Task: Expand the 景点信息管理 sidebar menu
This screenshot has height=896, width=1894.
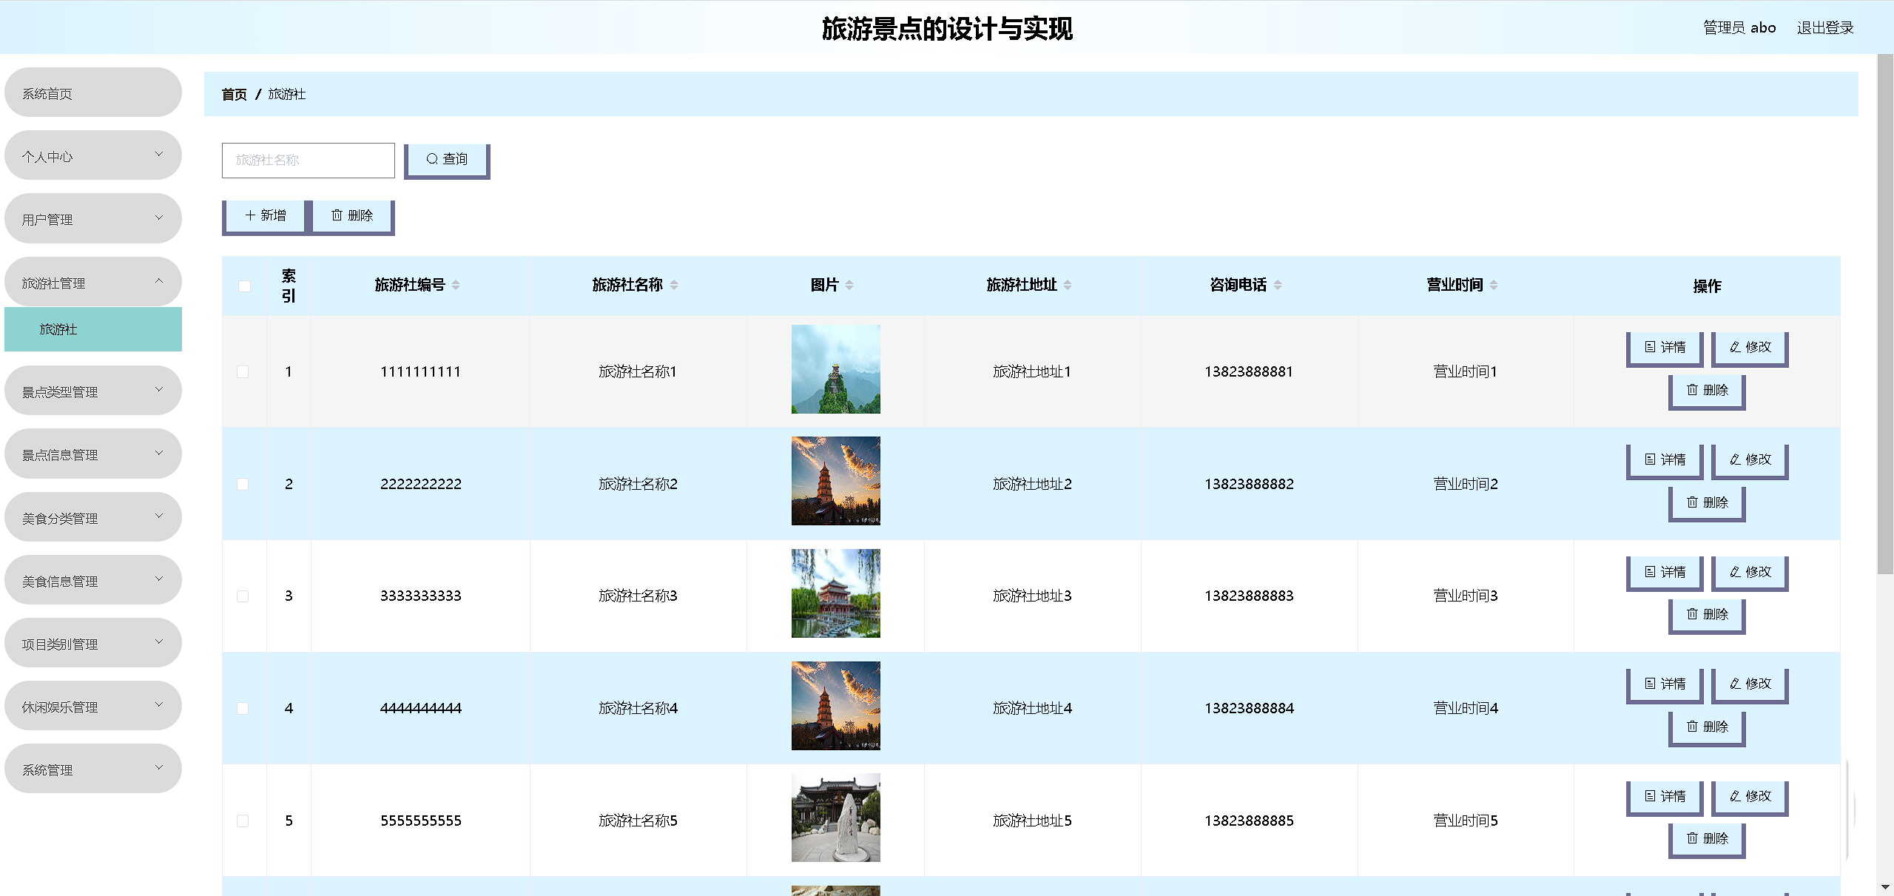Action: [x=93, y=454]
